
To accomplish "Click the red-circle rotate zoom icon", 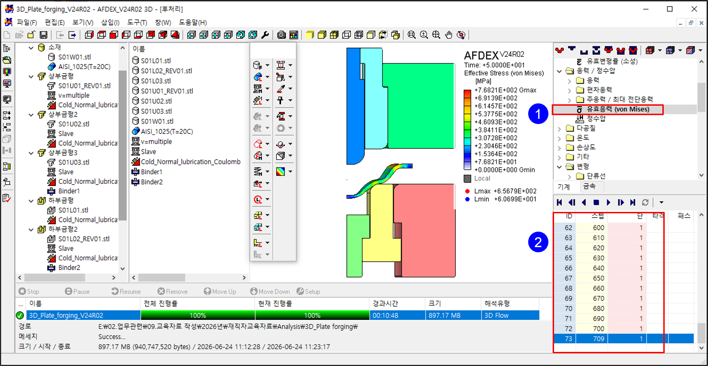I will (x=461, y=35).
